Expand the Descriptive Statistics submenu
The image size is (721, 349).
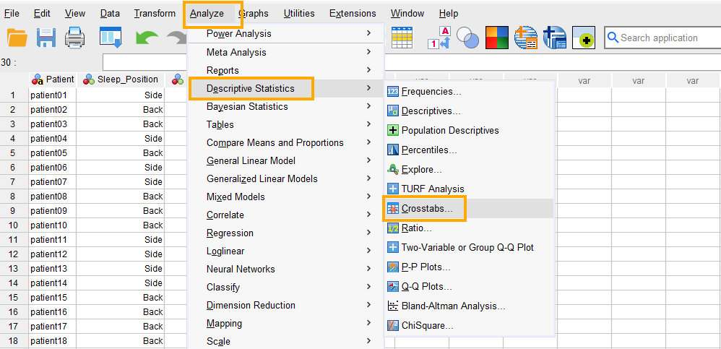point(285,88)
